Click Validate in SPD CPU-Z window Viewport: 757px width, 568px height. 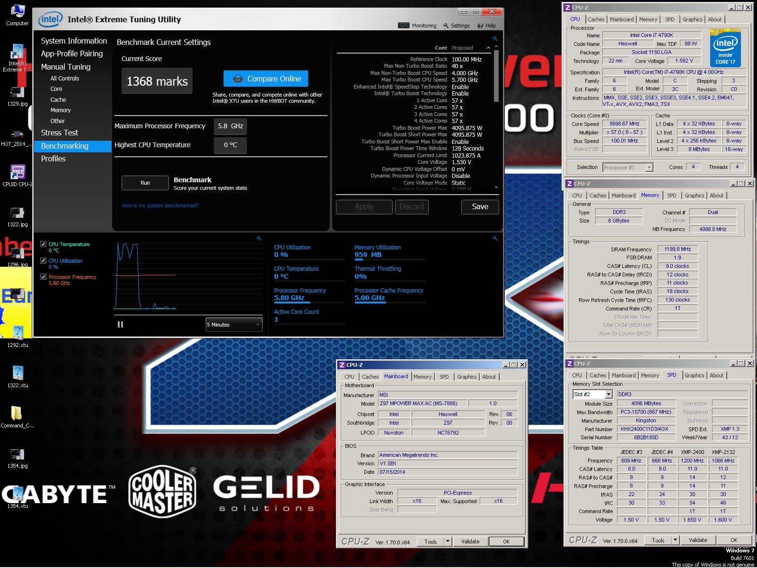[698, 540]
